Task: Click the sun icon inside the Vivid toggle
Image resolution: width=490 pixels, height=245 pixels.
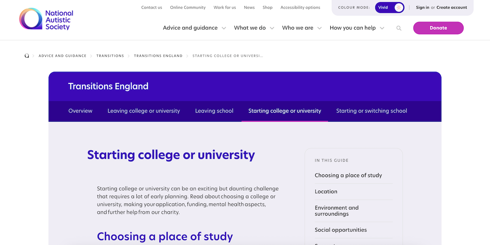Action: 399,7
